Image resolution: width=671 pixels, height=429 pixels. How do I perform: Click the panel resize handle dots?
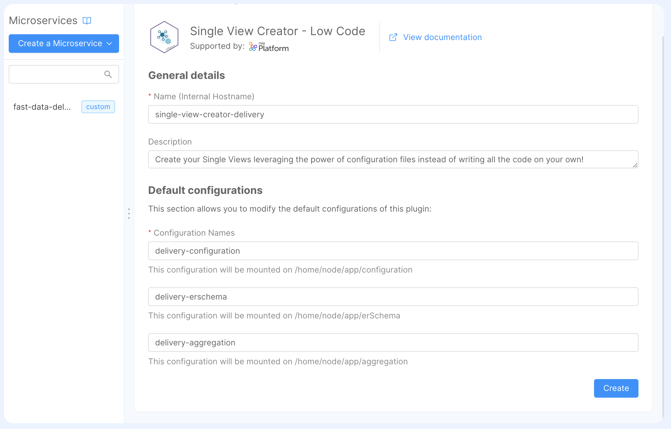[x=129, y=214]
